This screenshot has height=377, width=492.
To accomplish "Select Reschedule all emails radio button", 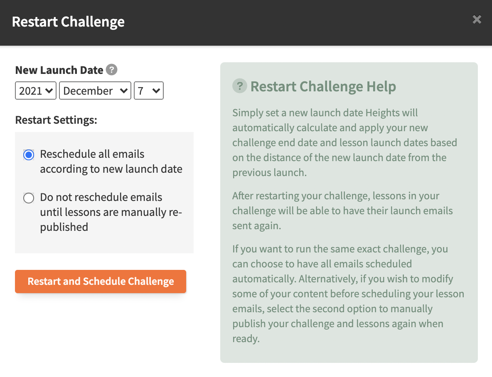I will tap(29, 154).
